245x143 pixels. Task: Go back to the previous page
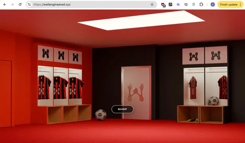tap(5, 5)
